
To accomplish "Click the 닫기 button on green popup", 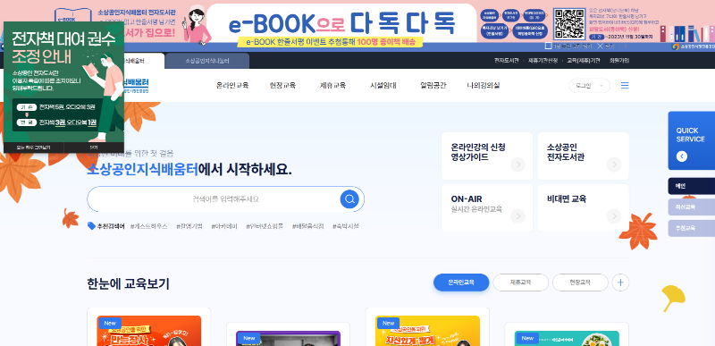I will [x=94, y=148].
